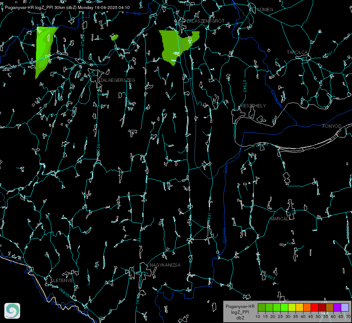Select the 35–40 dBZ yellow legend swatch
Image resolution: width=352 pixels, height=323 pixels.
coord(300,307)
